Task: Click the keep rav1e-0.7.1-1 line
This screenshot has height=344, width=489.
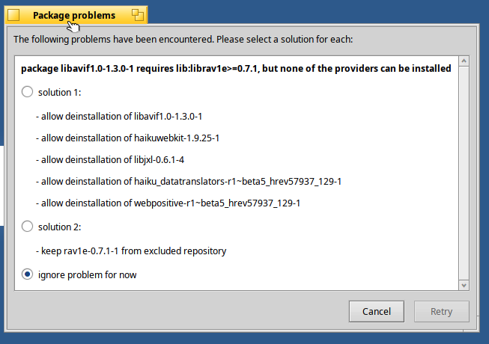Action: click(x=131, y=251)
